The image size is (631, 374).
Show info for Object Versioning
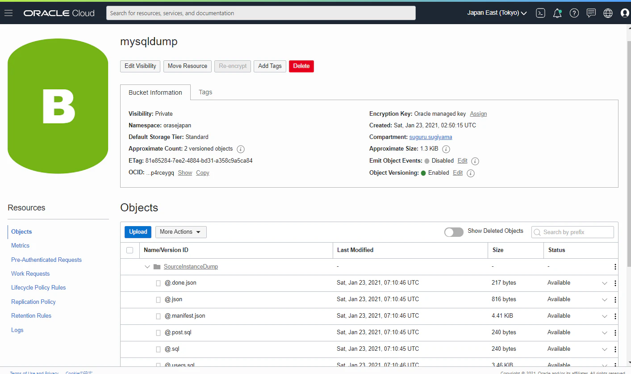(470, 173)
